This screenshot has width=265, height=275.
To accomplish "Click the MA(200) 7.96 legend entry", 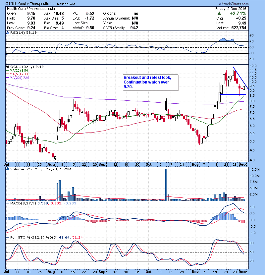I will (18, 78).
